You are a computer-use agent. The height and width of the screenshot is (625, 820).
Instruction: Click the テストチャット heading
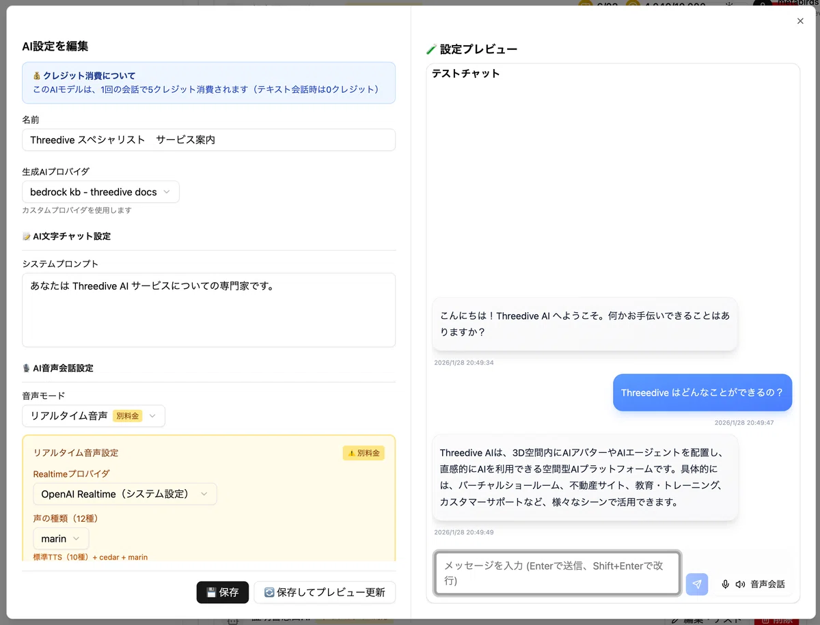[466, 73]
